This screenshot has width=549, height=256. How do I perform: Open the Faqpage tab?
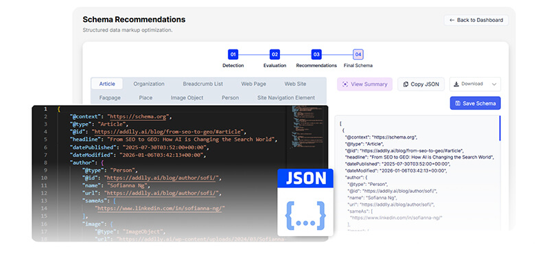pyautogui.click(x=110, y=97)
